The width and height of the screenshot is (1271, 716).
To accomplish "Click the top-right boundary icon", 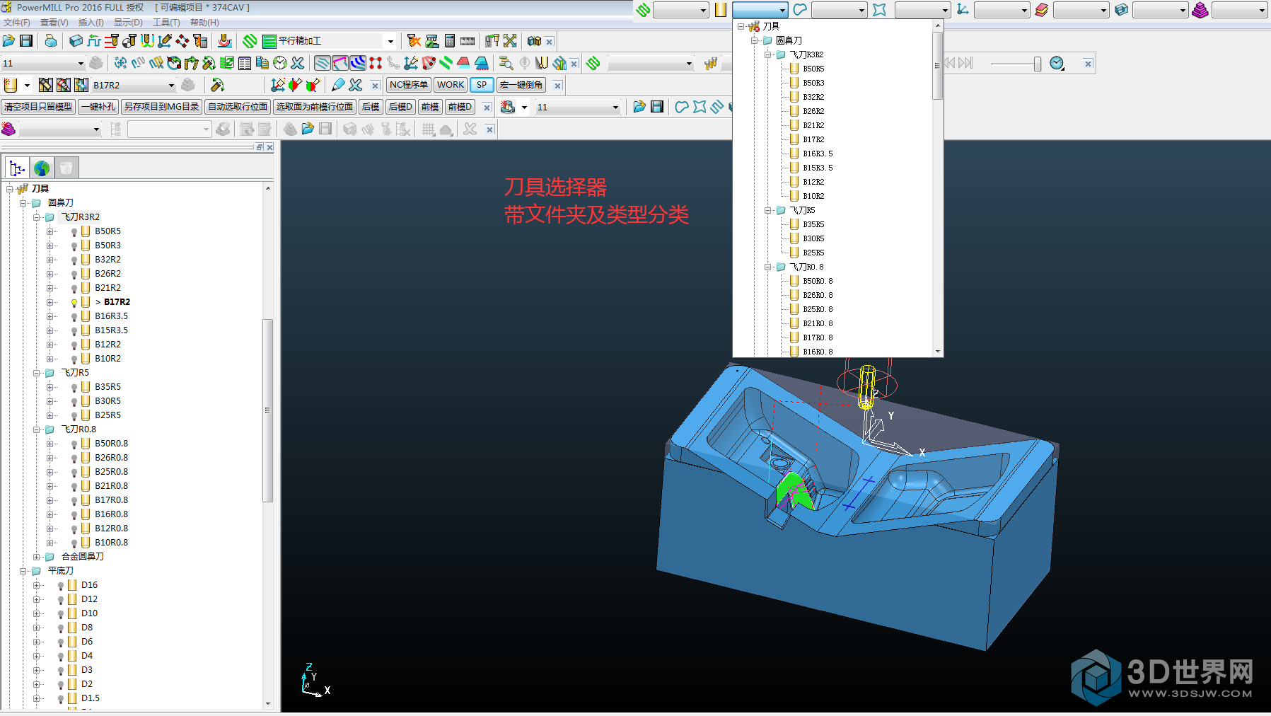I will (x=800, y=10).
